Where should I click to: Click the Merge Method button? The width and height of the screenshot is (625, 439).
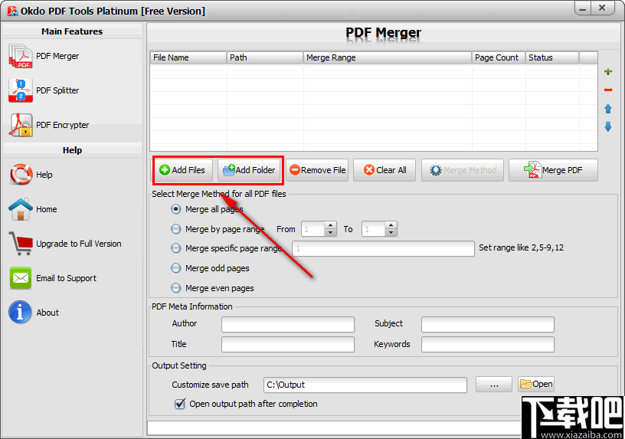(x=463, y=170)
